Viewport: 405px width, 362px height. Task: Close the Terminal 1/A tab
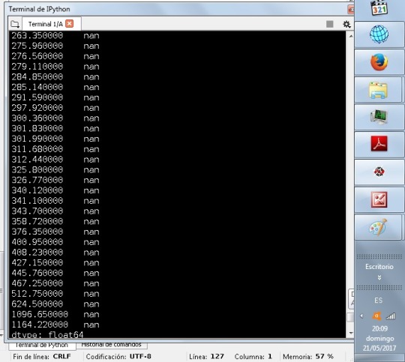coord(69,24)
